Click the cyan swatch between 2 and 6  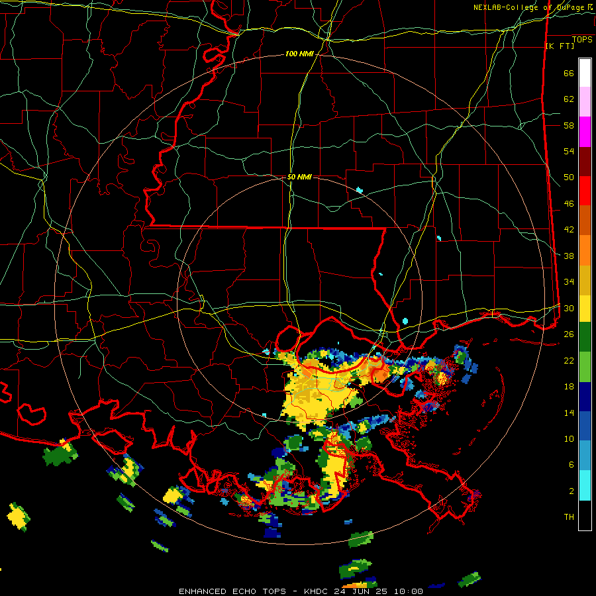pos(585,485)
